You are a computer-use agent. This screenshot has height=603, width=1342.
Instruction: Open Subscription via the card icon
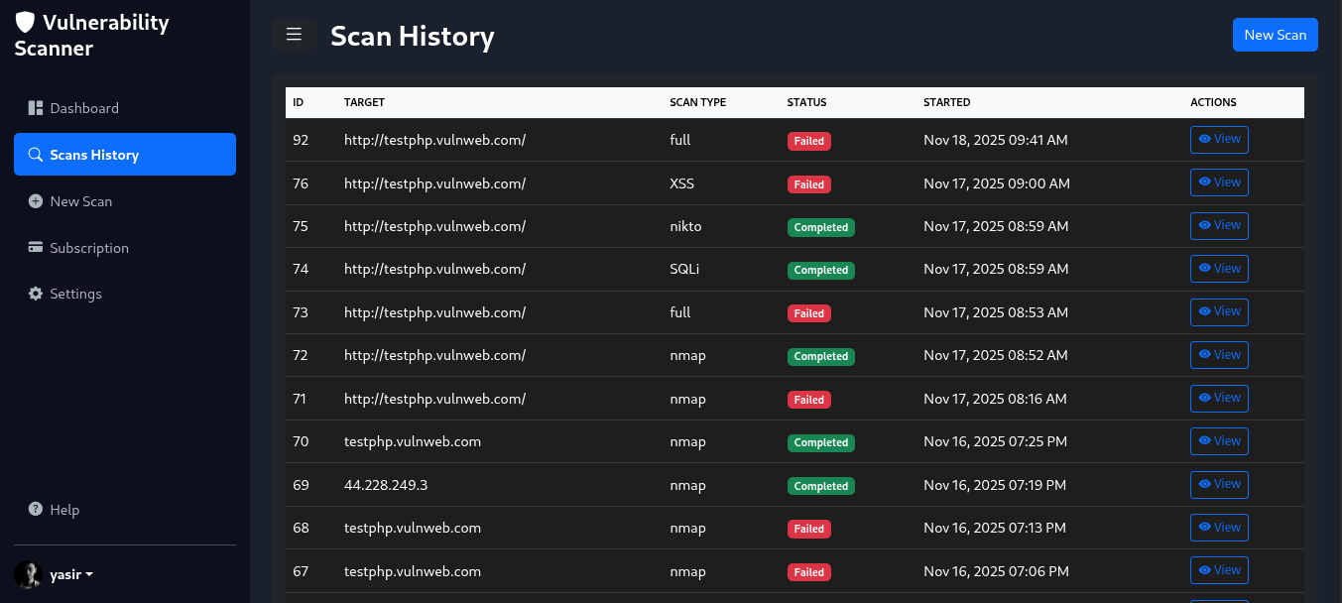[x=36, y=247]
